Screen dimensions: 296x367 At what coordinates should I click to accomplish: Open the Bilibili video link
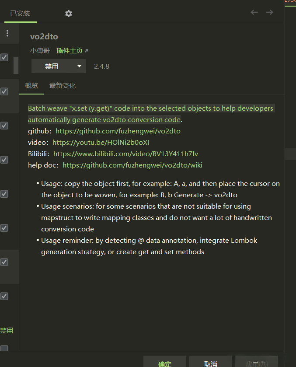[125, 154]
